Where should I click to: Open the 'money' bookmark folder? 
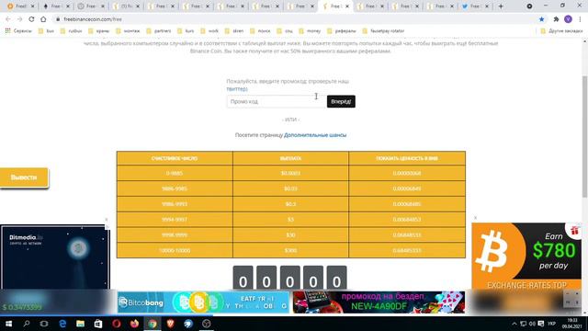tap(310, 30)
